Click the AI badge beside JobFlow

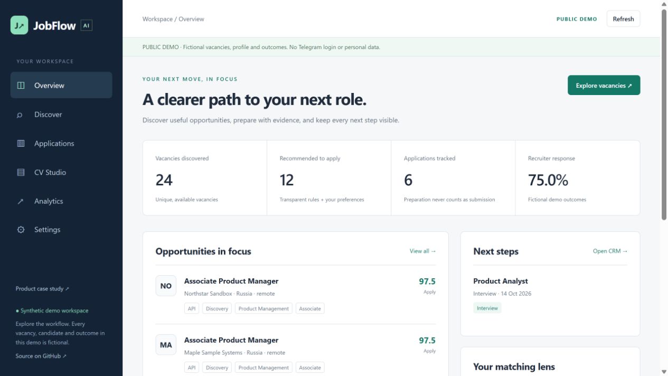click(x=87, y=25)
